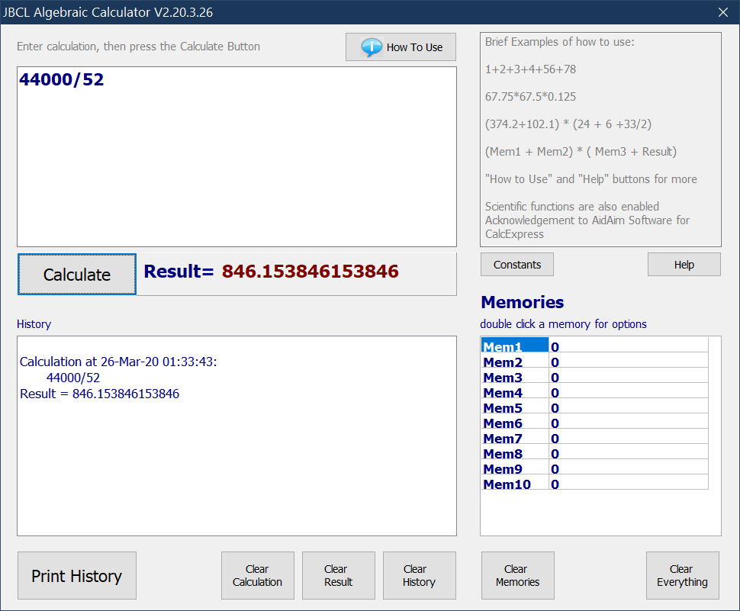The height and width of the screenshot is (611, 740).
Task: Click the value cell of Mem7
Action: pos(628,439)
